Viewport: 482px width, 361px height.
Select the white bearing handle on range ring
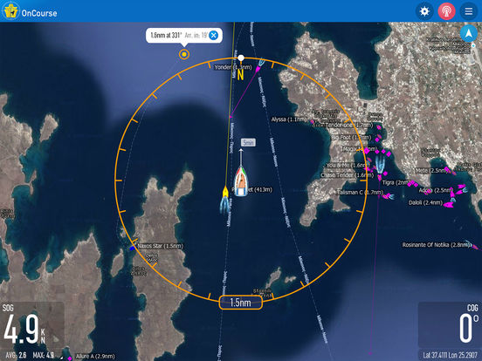coord(241,58)
